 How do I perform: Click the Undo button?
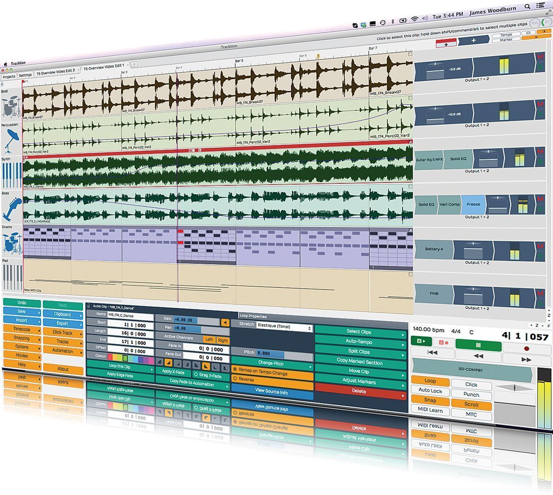(22, 303)
